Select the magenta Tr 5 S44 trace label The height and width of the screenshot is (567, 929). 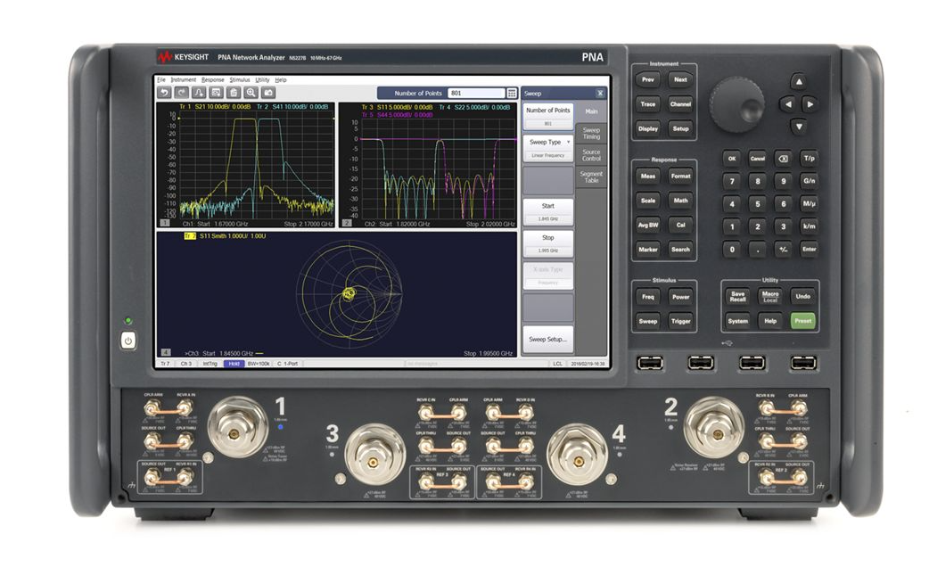click(397, 115)
